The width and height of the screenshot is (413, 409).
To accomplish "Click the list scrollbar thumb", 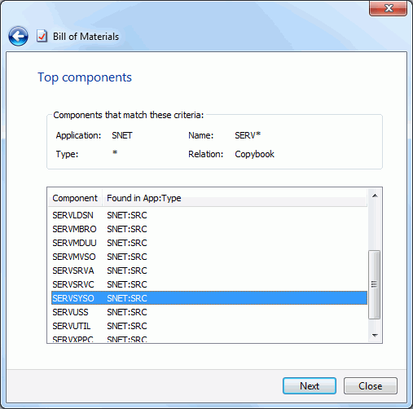I will (374, 284).
